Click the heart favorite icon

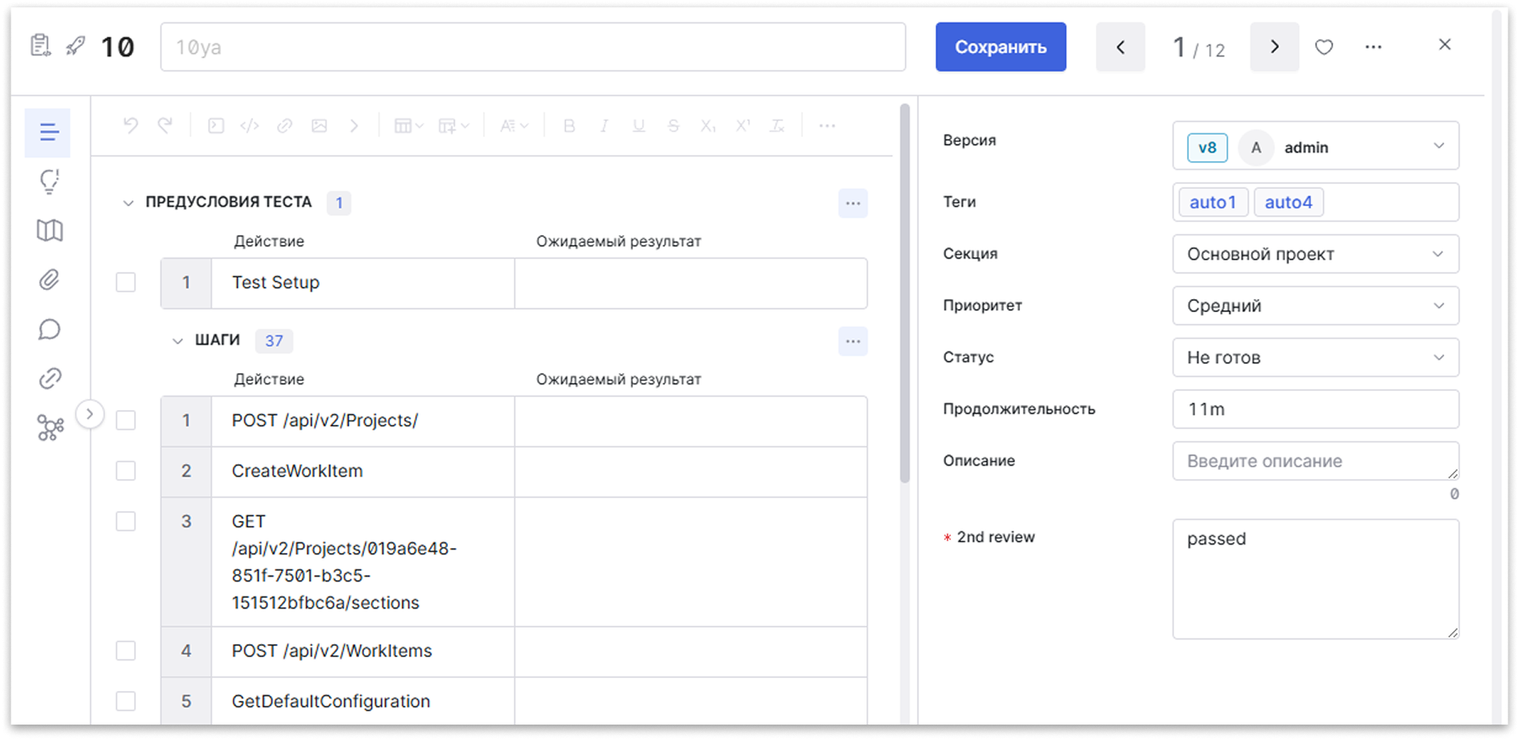coord(1323,48)
